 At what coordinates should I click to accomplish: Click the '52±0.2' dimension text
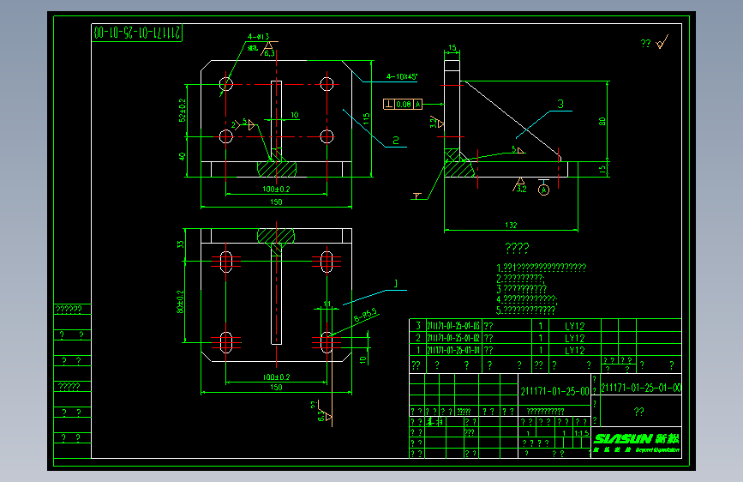[x=183, y=110]
